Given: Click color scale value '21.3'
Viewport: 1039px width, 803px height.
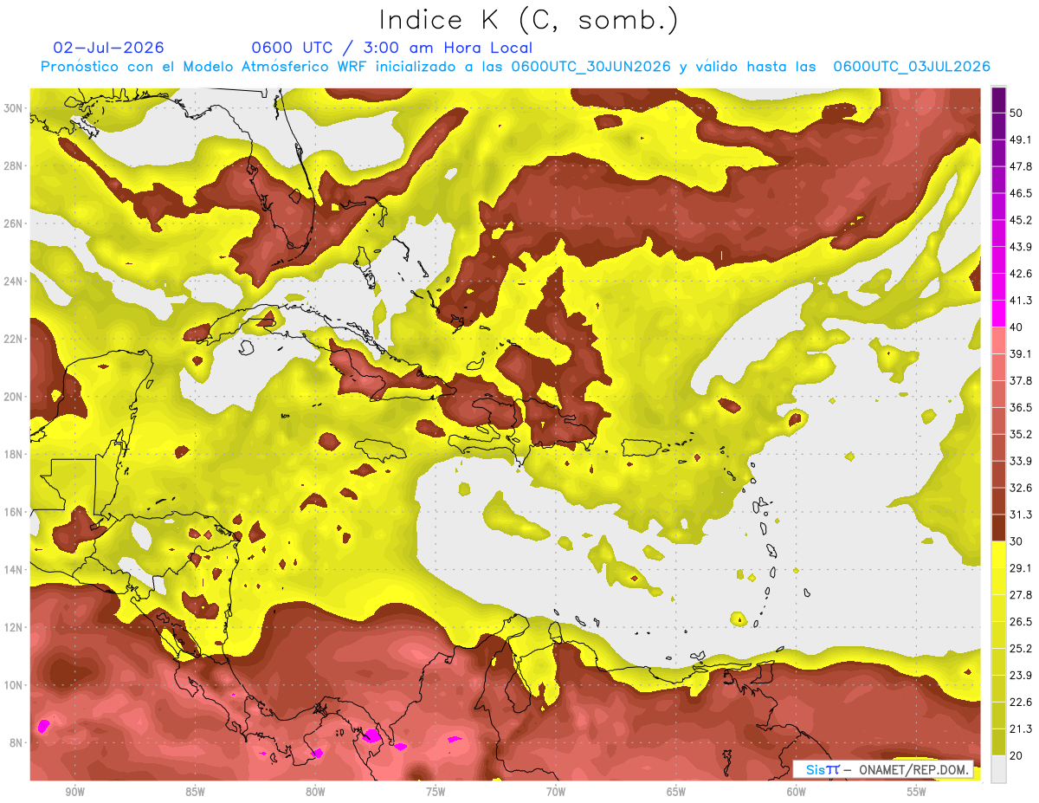Looking at the screenshot, I should tap(1021, 729).
